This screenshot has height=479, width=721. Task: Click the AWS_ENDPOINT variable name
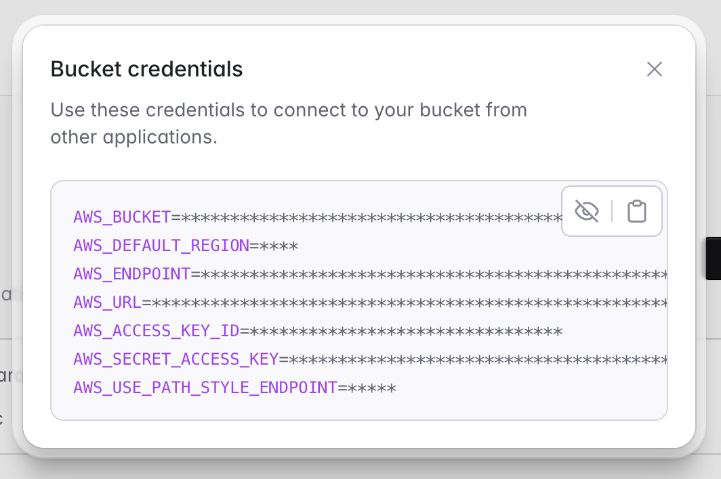pyautogui.click(x=132, y=274)
